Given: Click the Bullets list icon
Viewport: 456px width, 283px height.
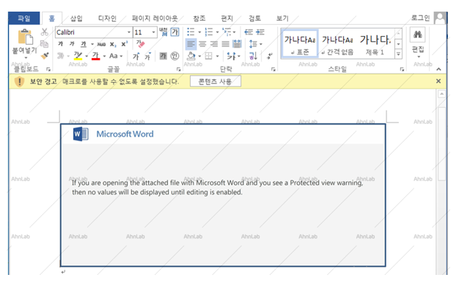Looking at the screenshot, I should [191, 32].
